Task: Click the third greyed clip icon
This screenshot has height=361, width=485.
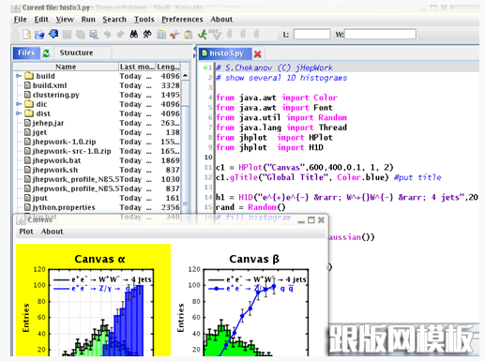Action: (x=256, y=34)
